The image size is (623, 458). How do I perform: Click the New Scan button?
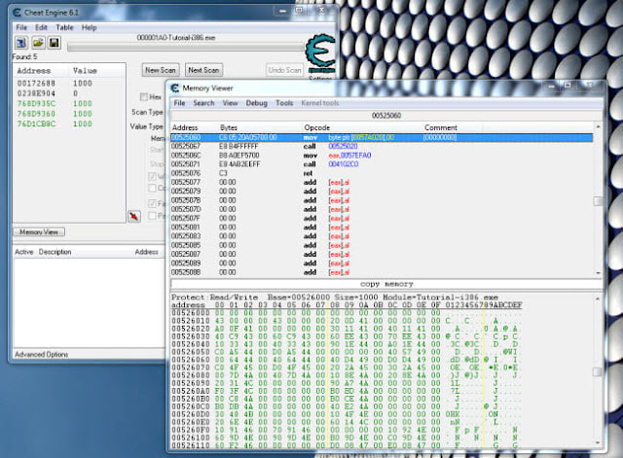(161, 70)
